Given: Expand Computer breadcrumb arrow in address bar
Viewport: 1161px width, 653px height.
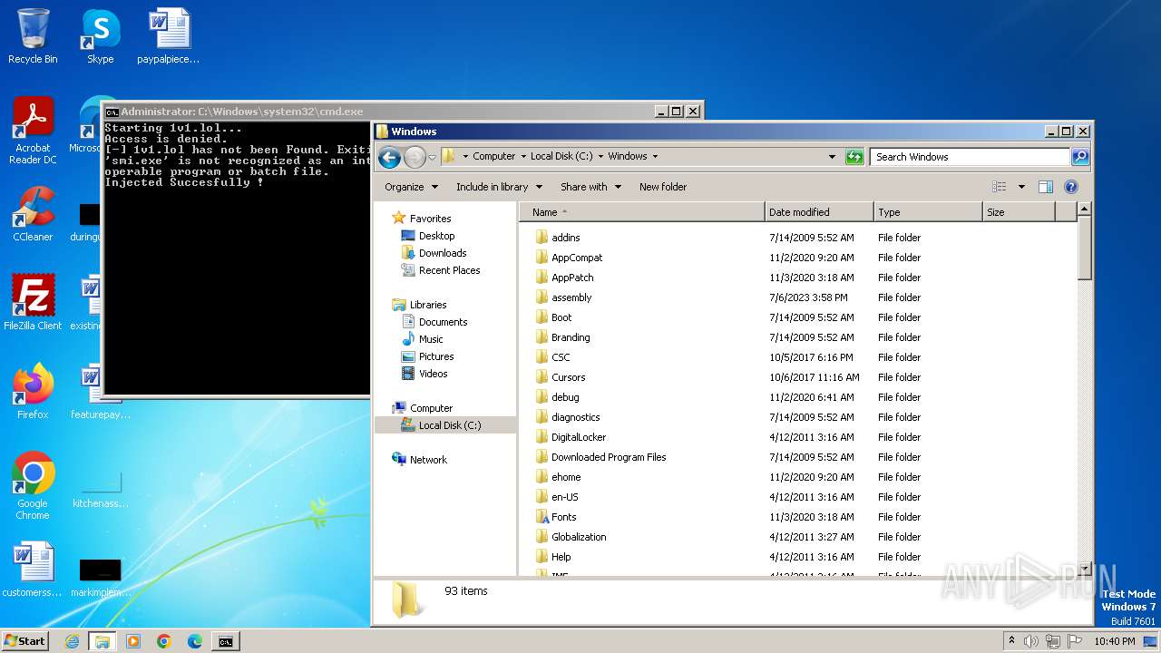Looking at the screenshot, I should click(x=523, y=156).
